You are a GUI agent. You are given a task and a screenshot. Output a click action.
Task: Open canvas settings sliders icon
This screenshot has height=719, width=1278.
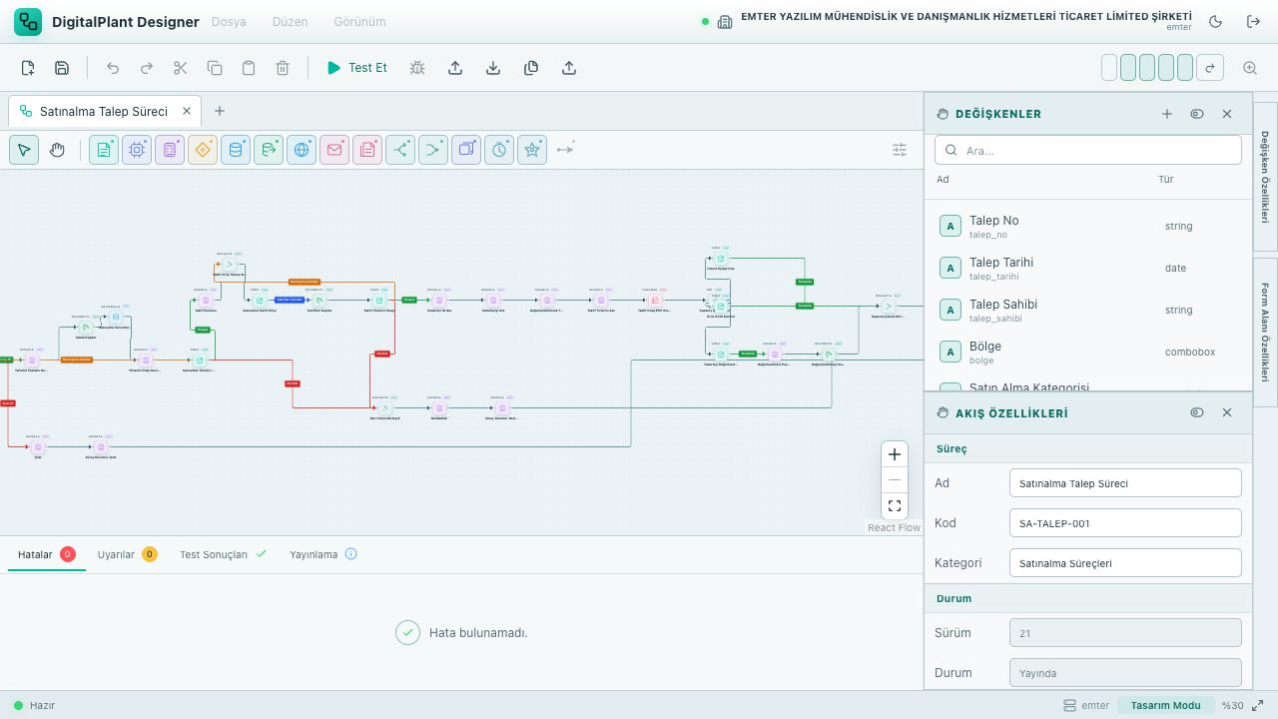(x=900, y=150)
